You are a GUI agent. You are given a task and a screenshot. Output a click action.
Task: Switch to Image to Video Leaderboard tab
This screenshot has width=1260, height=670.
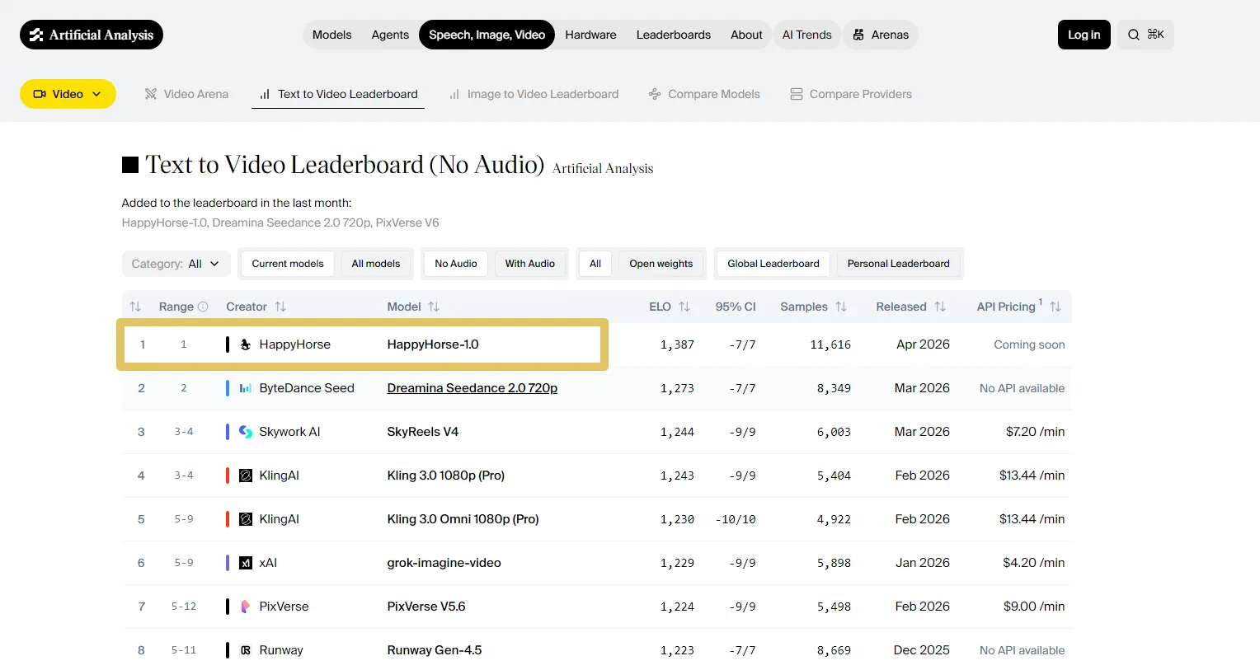point(534,94)
